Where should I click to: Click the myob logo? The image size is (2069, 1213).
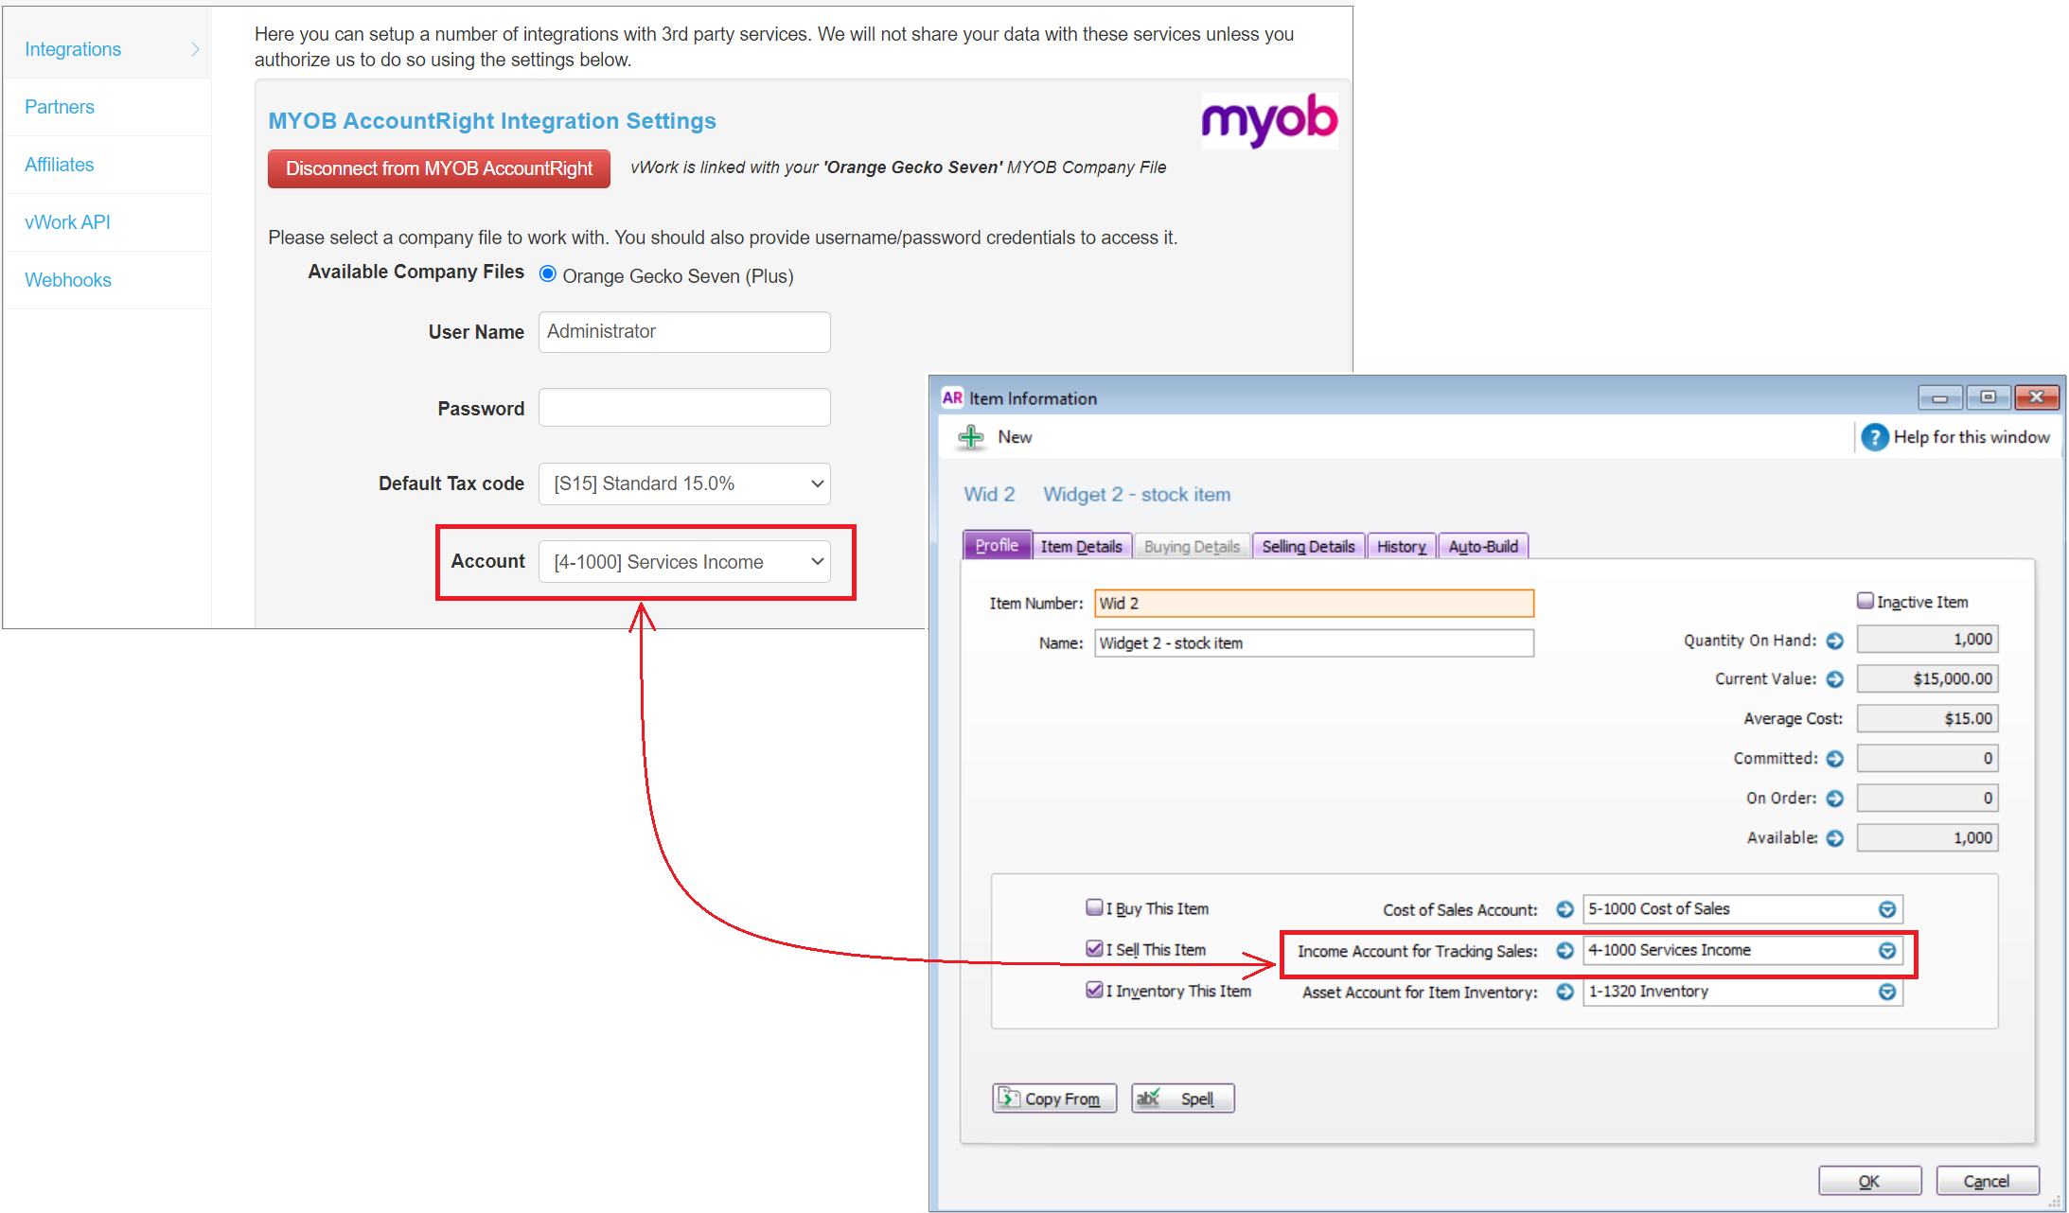(1269, 120)
